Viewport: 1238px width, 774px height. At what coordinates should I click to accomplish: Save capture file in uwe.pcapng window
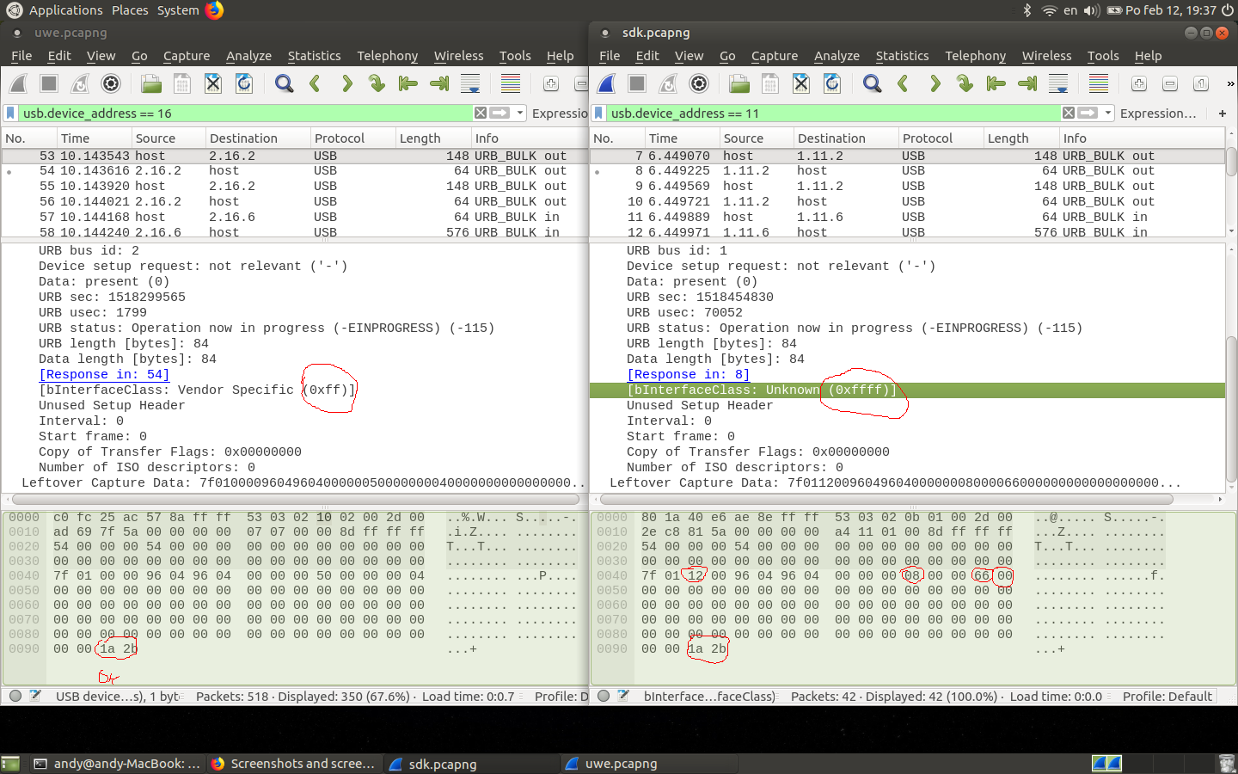[x=182, y=83]
